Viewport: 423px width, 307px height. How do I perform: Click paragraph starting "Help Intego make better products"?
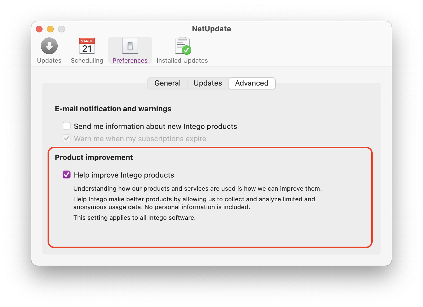(194, 203)
